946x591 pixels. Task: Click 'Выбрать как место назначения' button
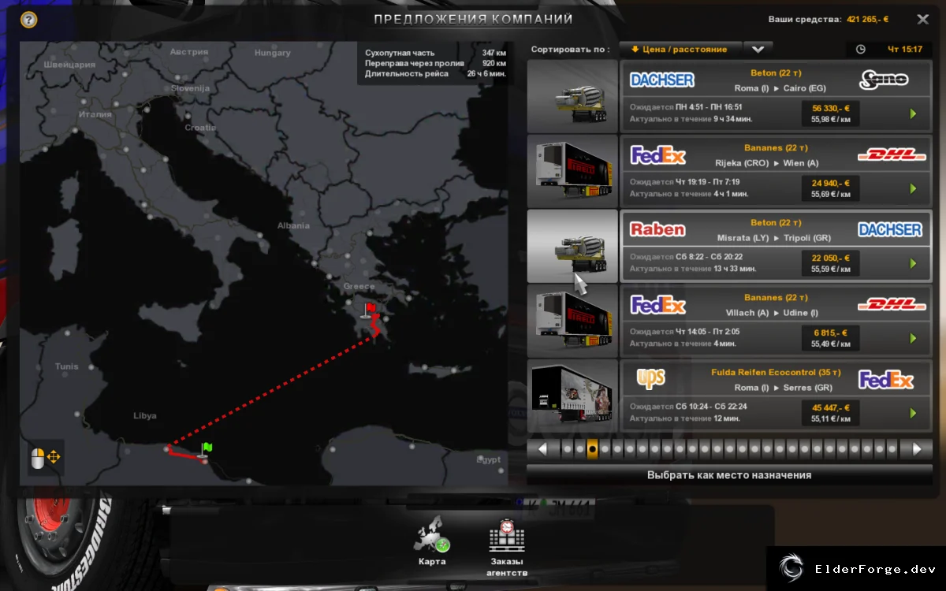[729, 475]
